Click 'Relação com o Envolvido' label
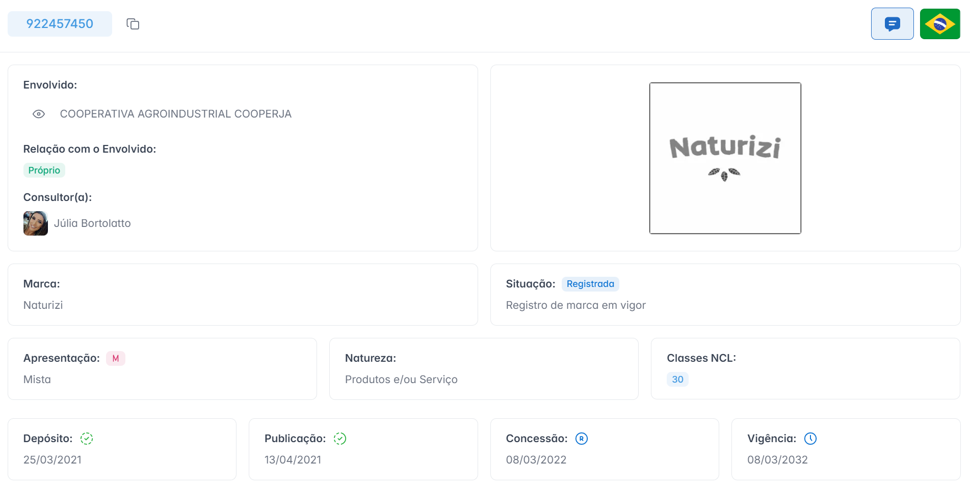 click(90, 149)
